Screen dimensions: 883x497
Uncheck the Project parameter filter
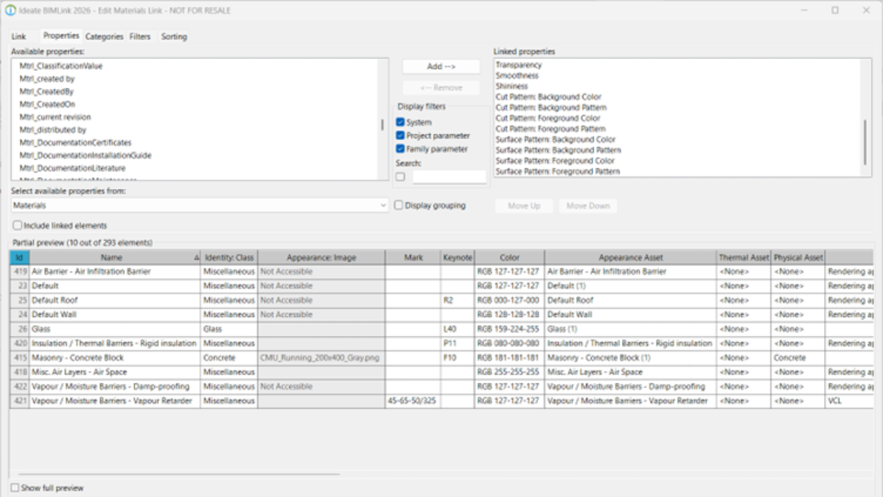coord(400,136)
